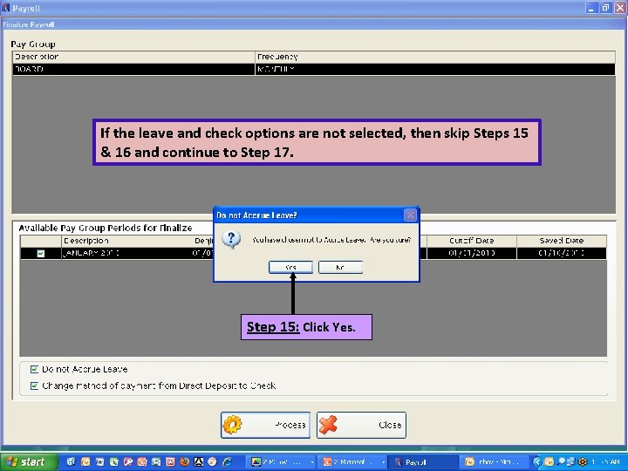Click the Payroll taskbar button
This screenshot has height=471, width=628.
(423, 462)
